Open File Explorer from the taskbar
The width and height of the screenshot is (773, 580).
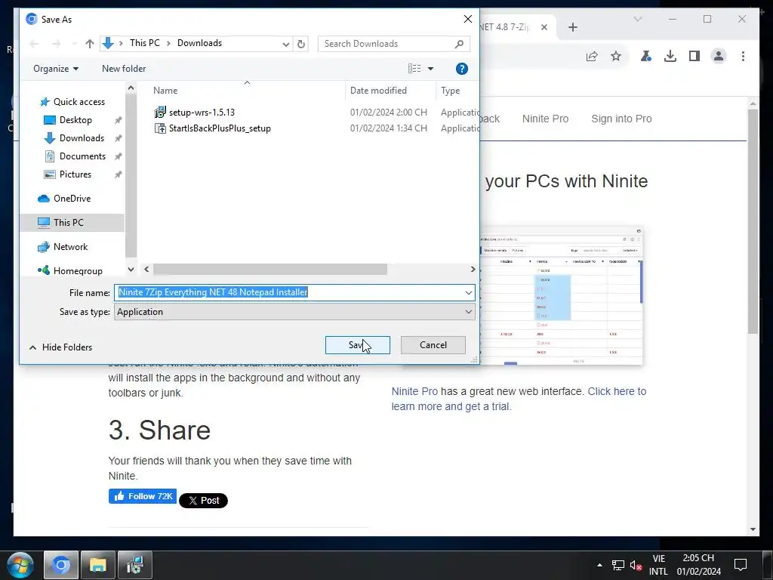(x=98, y=565)
